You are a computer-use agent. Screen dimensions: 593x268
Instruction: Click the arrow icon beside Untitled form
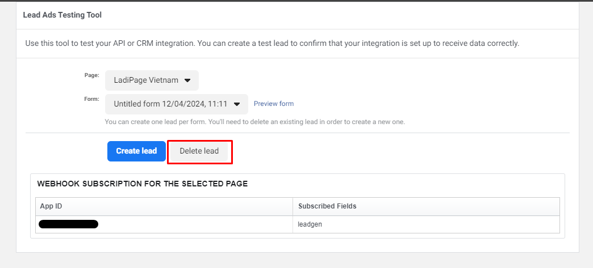pos(237,104)
